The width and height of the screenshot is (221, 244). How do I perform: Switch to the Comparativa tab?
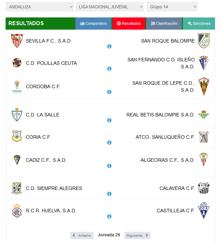point(93,23)
